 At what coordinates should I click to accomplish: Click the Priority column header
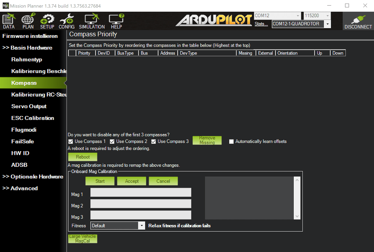pos(86,53)
